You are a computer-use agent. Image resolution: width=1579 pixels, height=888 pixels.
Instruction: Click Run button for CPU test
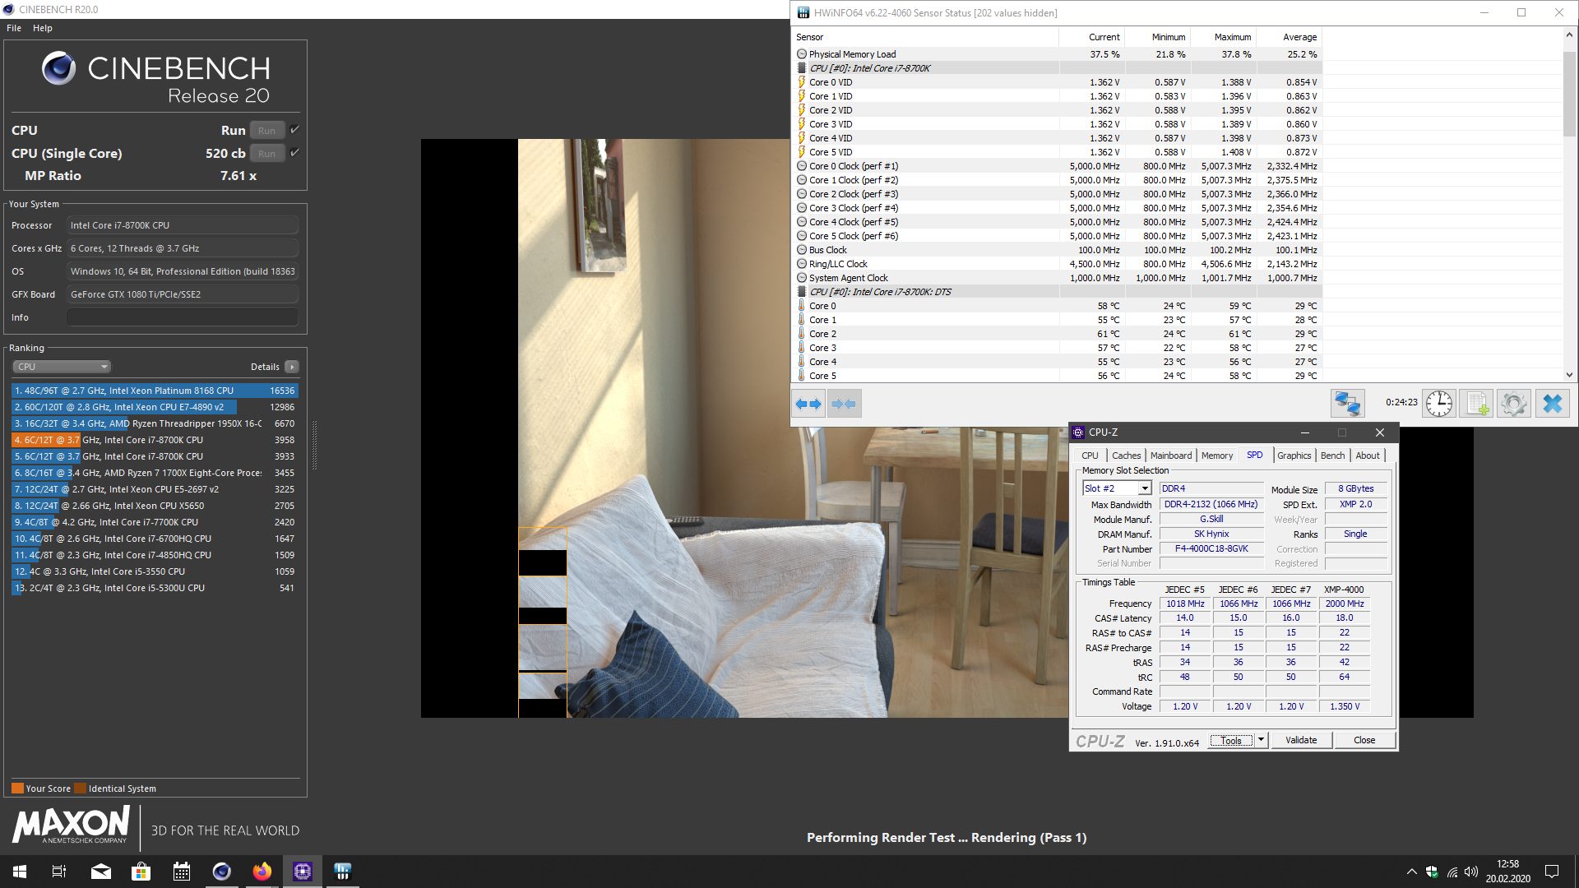click(266, 130)
